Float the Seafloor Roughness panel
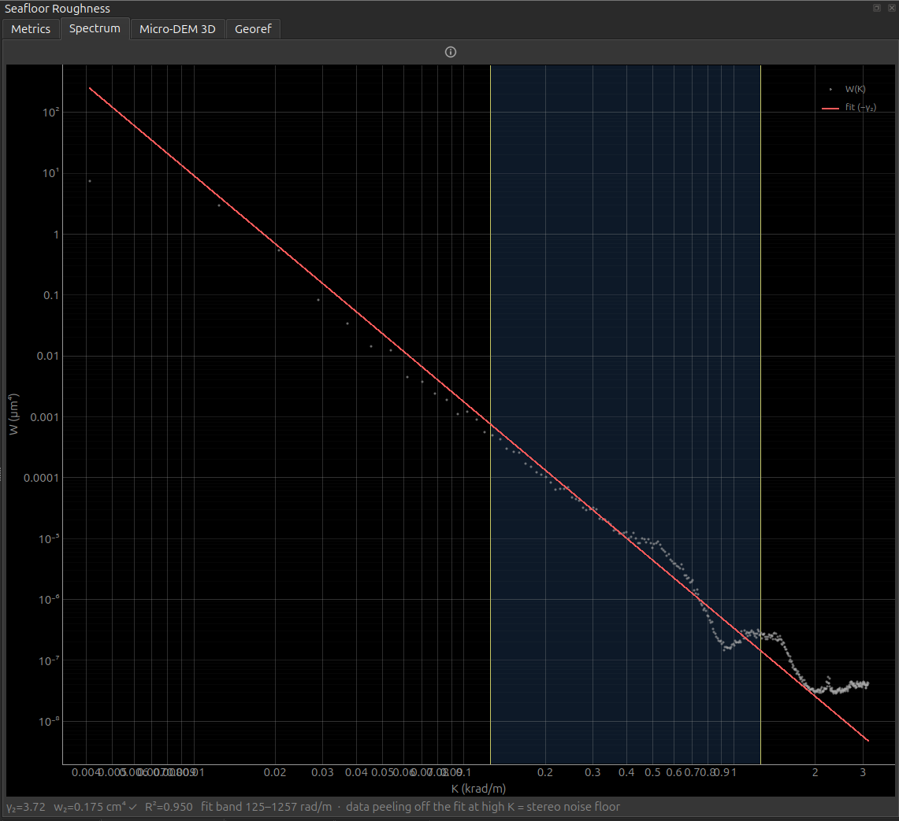This screenshot has height=821, width=899. (877, 7)
